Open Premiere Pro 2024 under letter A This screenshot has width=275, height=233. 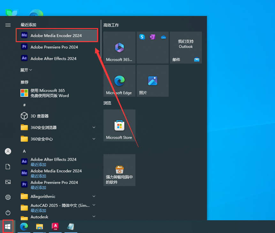point(57,184)
